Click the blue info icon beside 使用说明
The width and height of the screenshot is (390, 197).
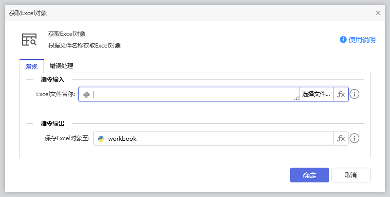(x=343, y=40)
